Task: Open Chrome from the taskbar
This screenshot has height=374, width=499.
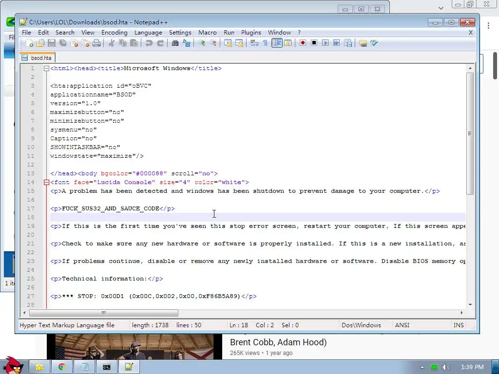Action: click(62, 367)
